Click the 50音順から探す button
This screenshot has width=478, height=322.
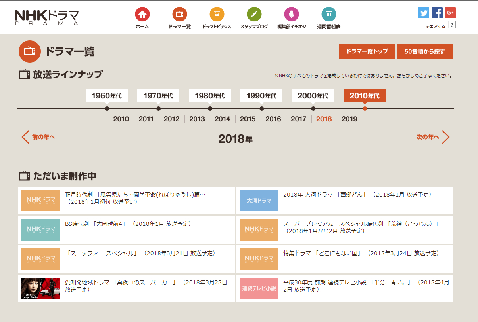click(x=425, y=51)
